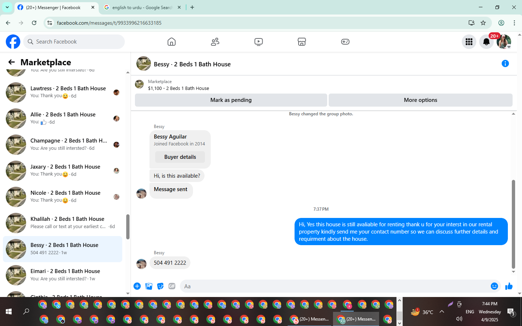Screen dimensions: 522x326
Task: Open the notifications bell icon
Action: [x=486, y=42]
